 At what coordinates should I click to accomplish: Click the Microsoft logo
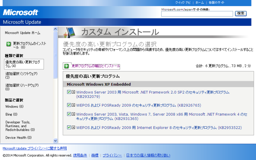click(x=20, y=12)
